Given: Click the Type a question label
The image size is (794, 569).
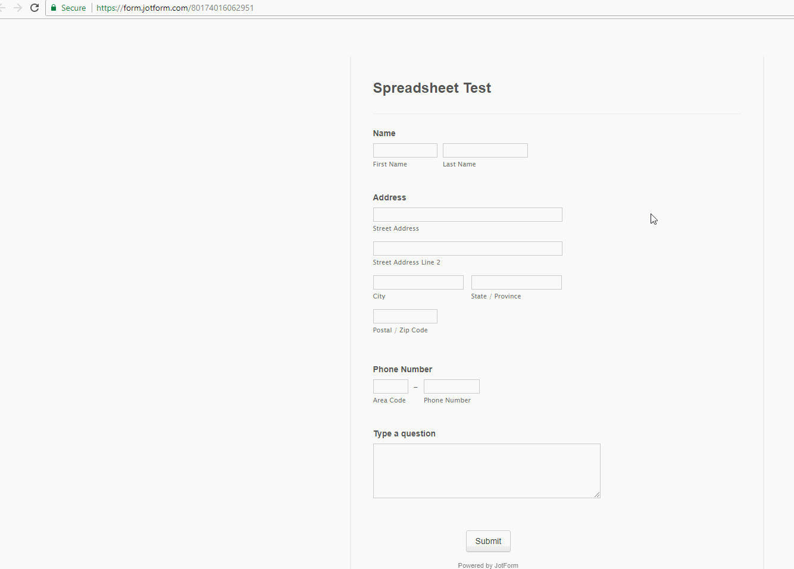Looking at the screenshot, I should (x=404, y=433).
